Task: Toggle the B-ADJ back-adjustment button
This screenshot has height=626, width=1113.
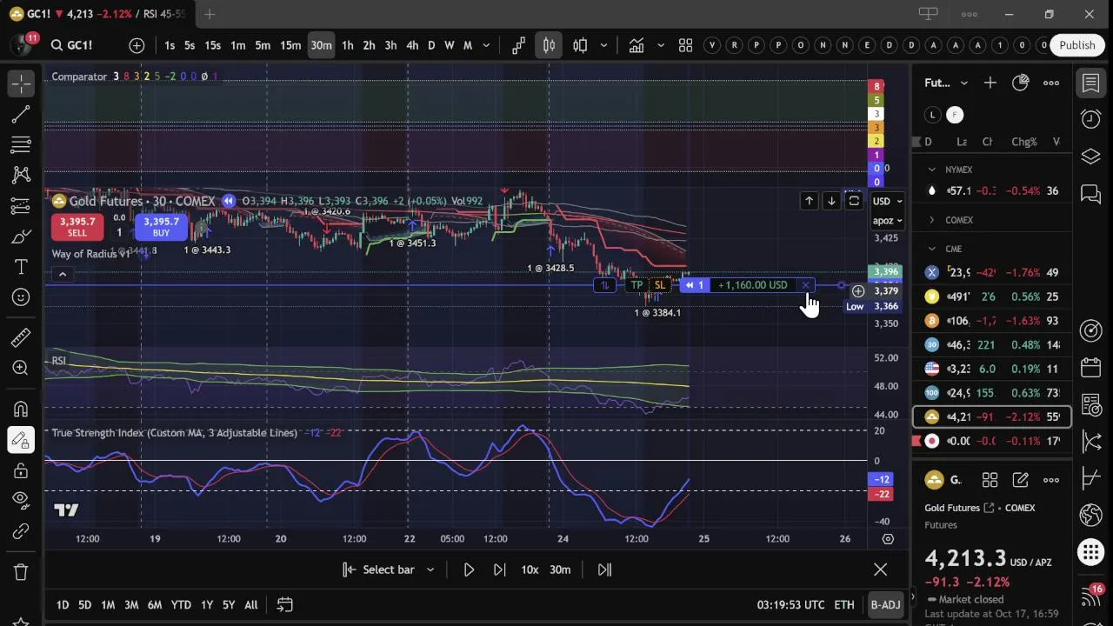Action: click(x=885, y=604)
